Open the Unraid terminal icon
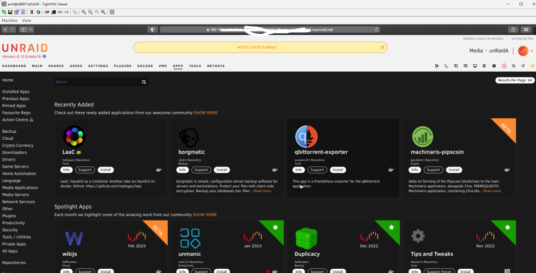 [446, 66]
